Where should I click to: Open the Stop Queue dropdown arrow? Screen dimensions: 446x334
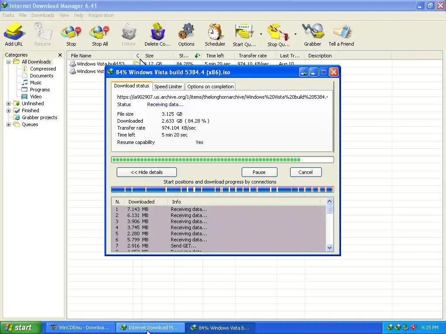click(x=295, y=34)
